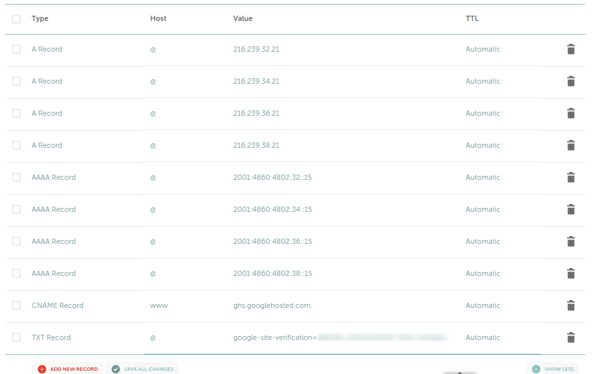
Task: Click the Host column header
Action: [158, 18]
